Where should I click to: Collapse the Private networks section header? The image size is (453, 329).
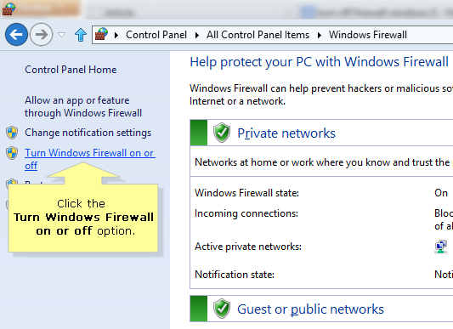[321, 133]
